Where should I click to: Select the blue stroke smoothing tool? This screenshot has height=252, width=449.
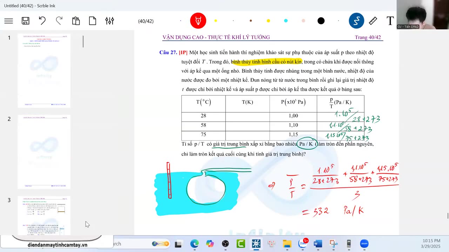click(x=356, y=21)
